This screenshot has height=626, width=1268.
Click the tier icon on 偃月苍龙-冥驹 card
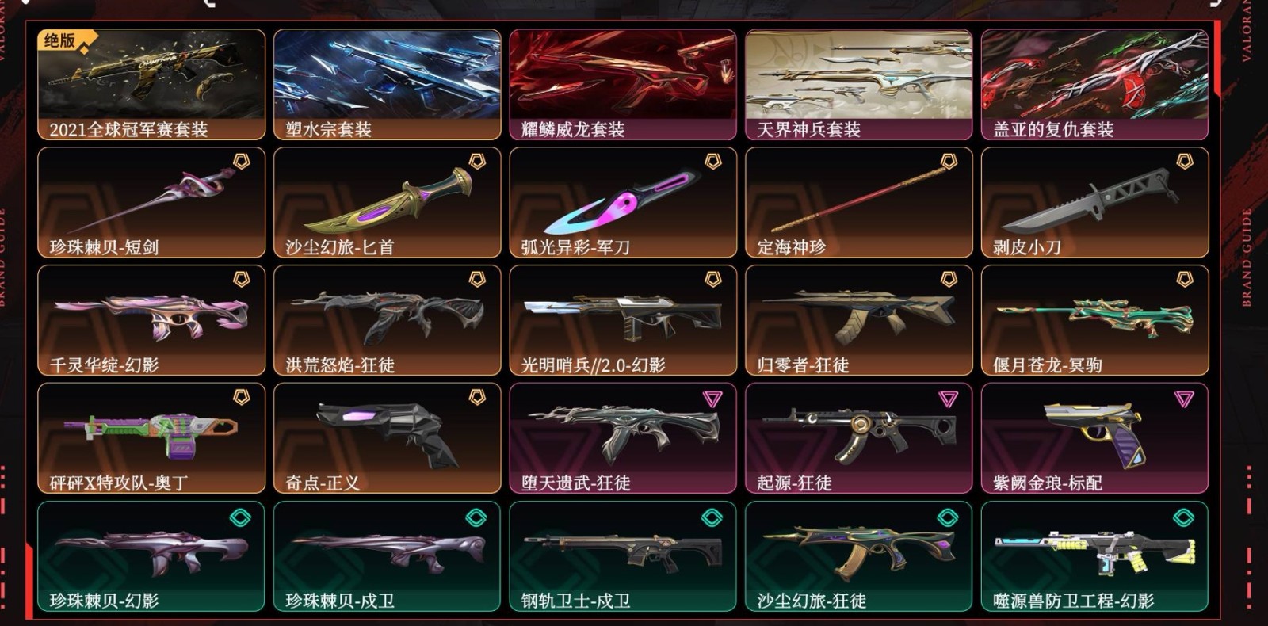[1185, 280]
